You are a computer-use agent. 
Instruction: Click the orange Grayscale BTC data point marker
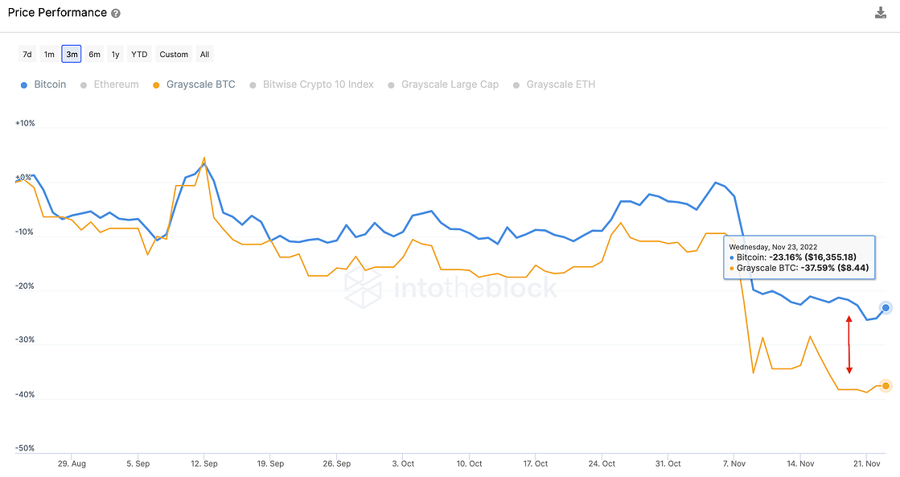point(886,386)
